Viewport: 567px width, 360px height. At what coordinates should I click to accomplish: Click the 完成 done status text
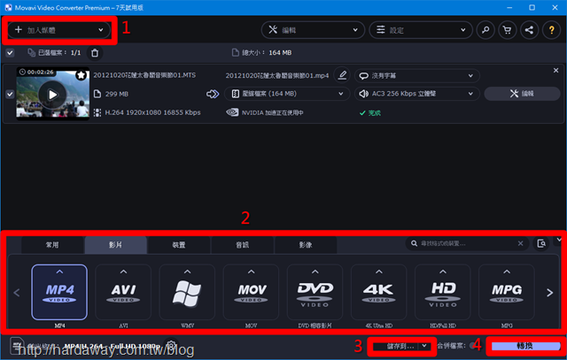click(x=375, y=113)
